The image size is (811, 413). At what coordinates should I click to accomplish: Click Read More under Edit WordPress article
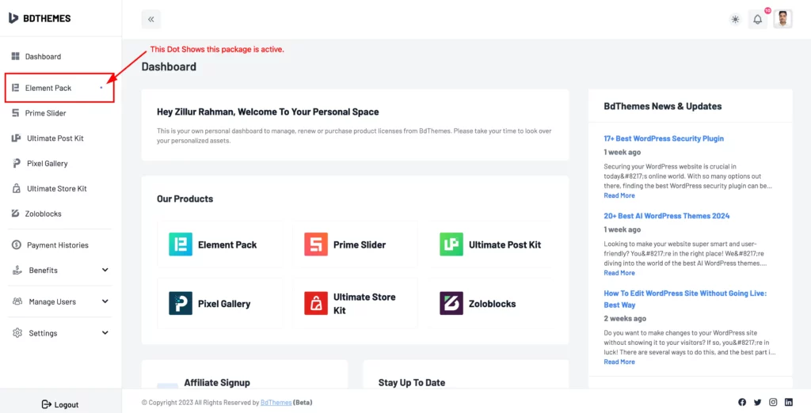coord(619,362)
